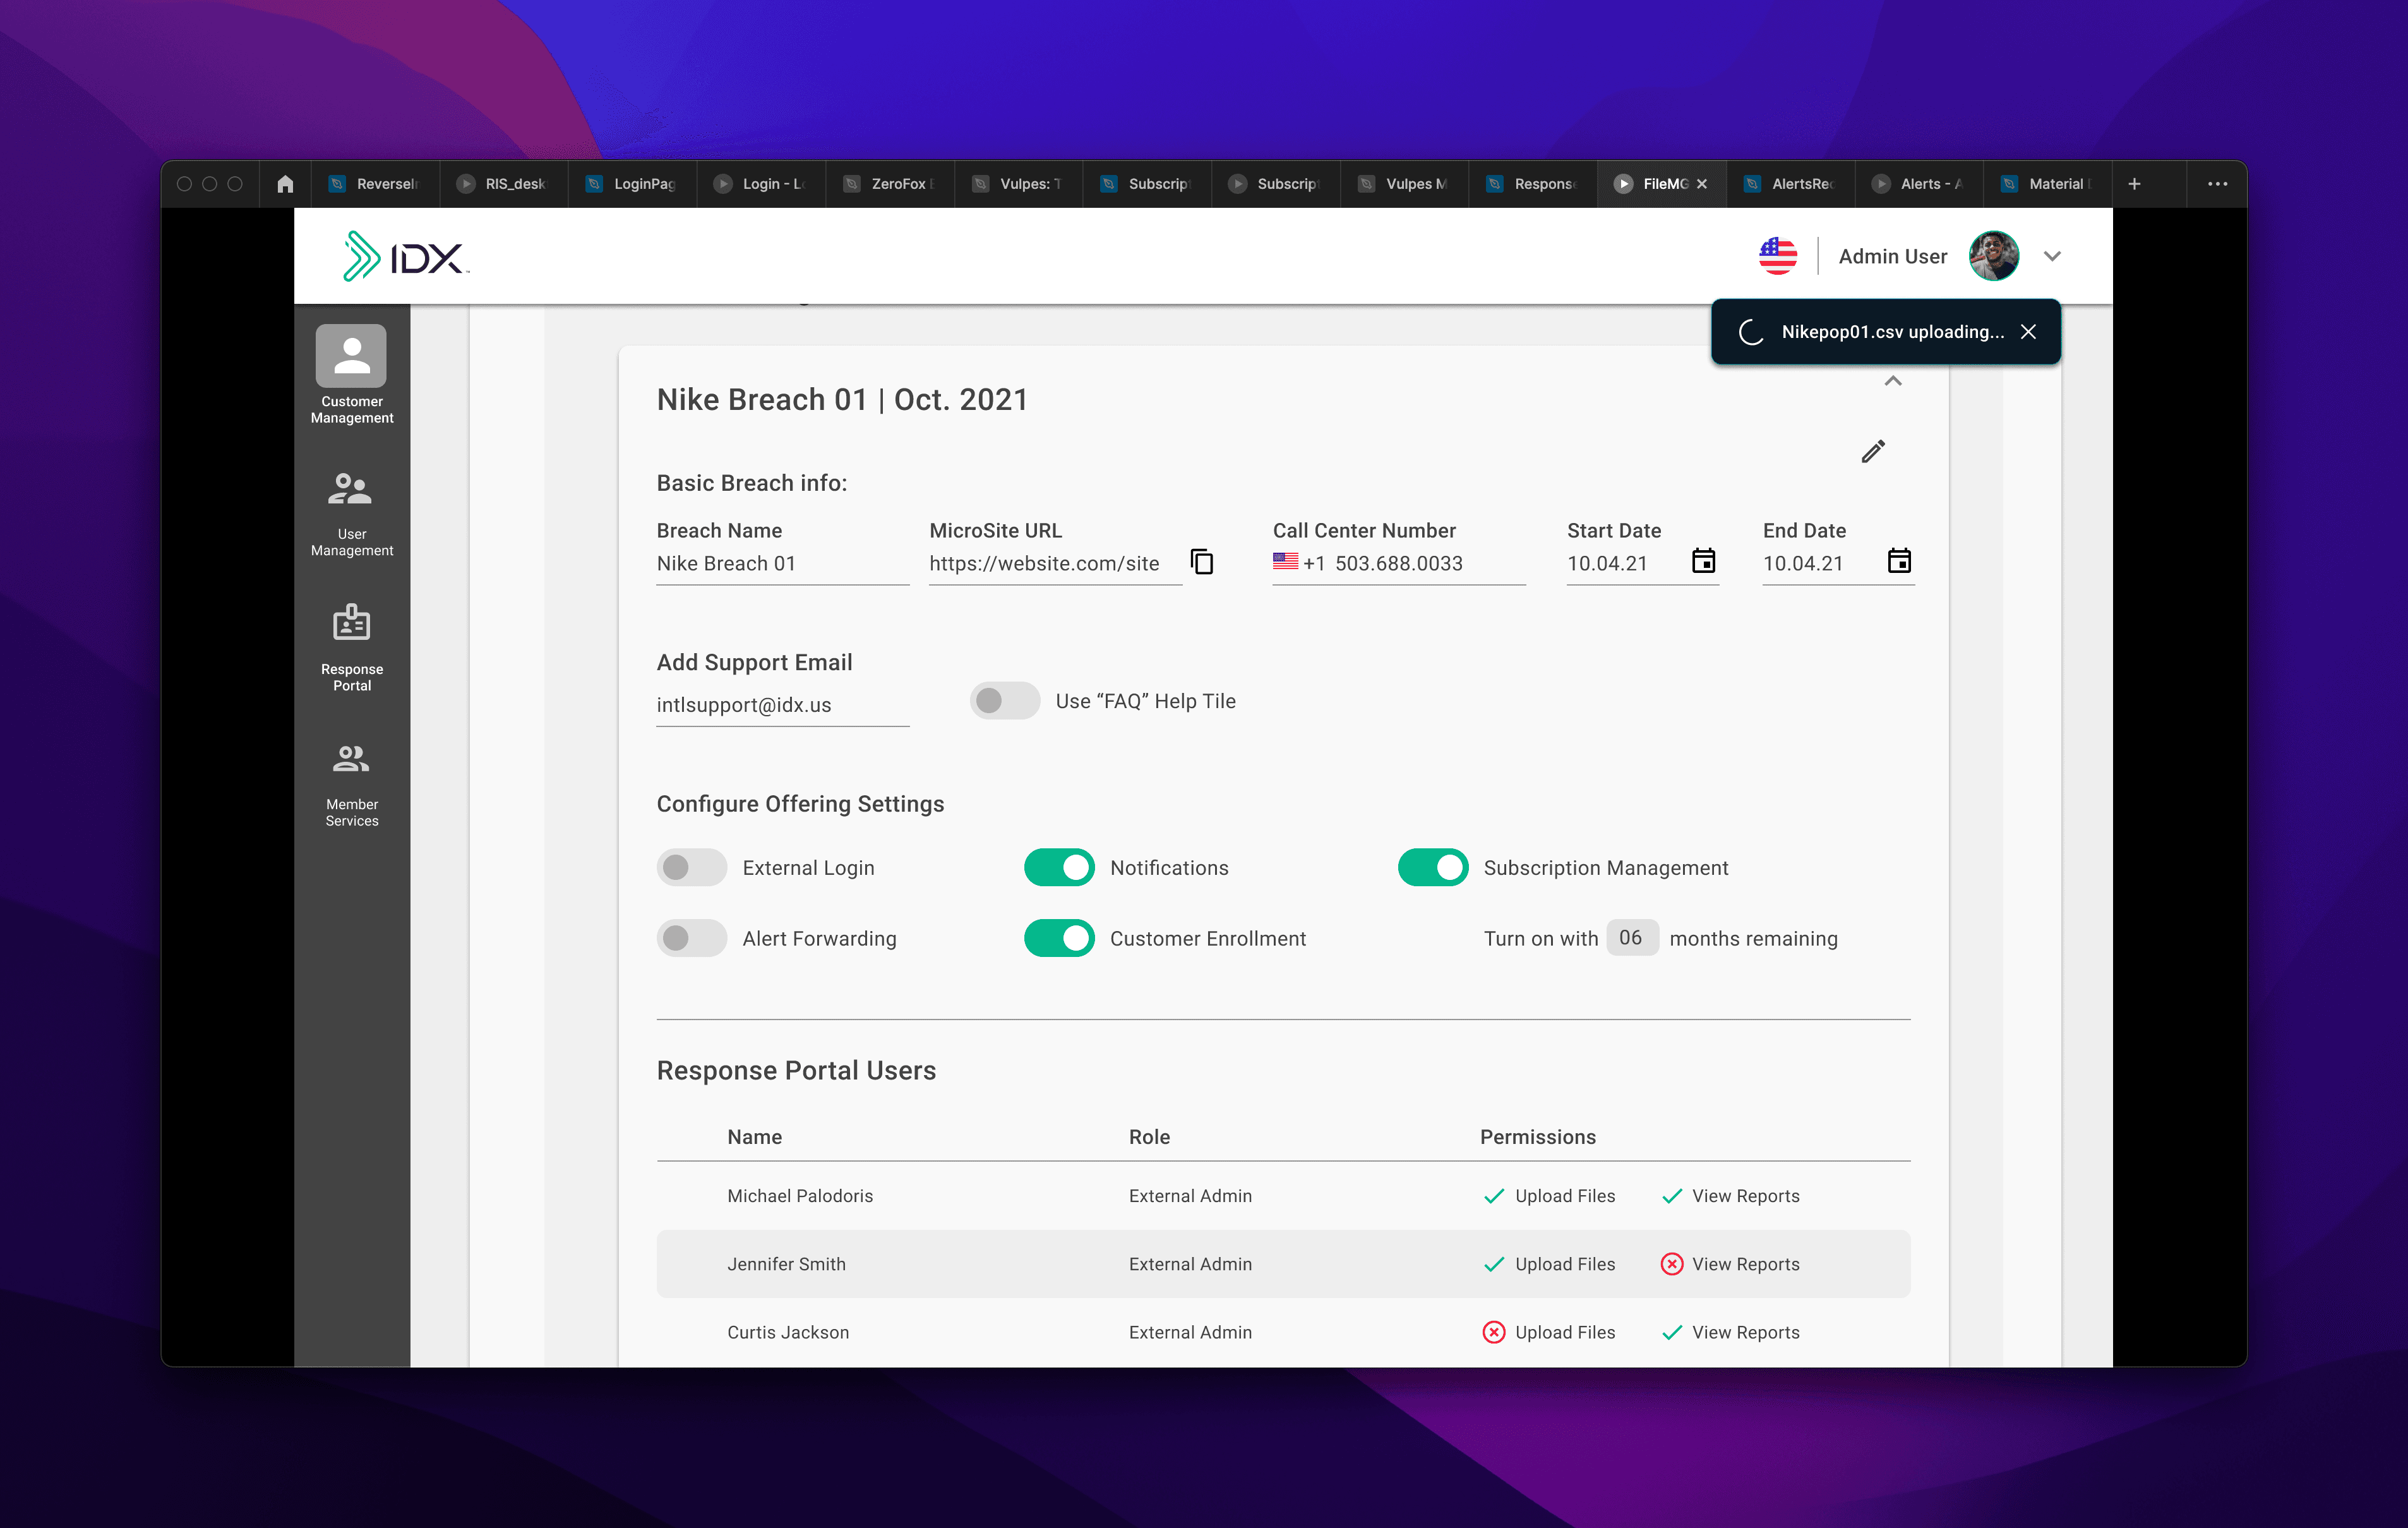
Task: Open the US flag language selector
Action: (1777, 256)
